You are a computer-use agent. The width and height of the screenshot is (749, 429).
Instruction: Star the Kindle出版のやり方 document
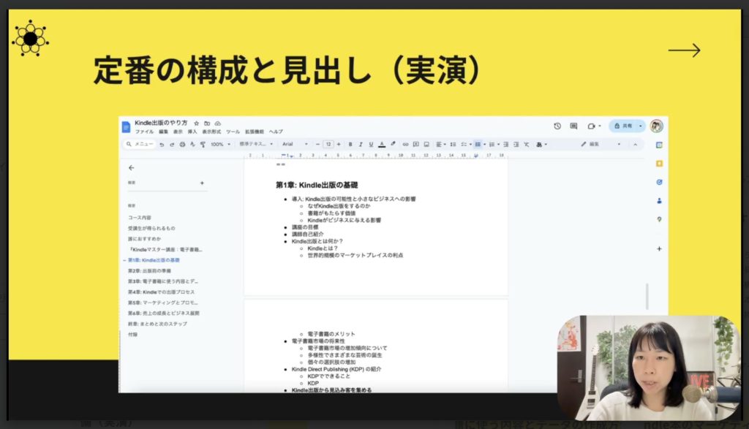(x=196, y=123)
